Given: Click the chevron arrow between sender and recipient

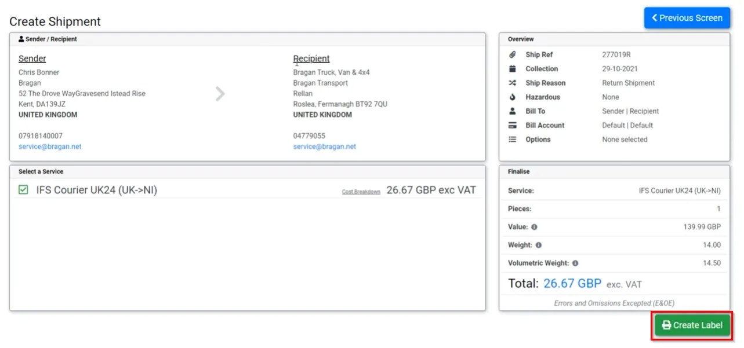Looking at the screenshot, I should coord(220,94).
